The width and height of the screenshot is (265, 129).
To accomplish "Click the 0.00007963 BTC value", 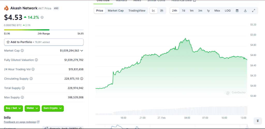I will click(13, 25).
